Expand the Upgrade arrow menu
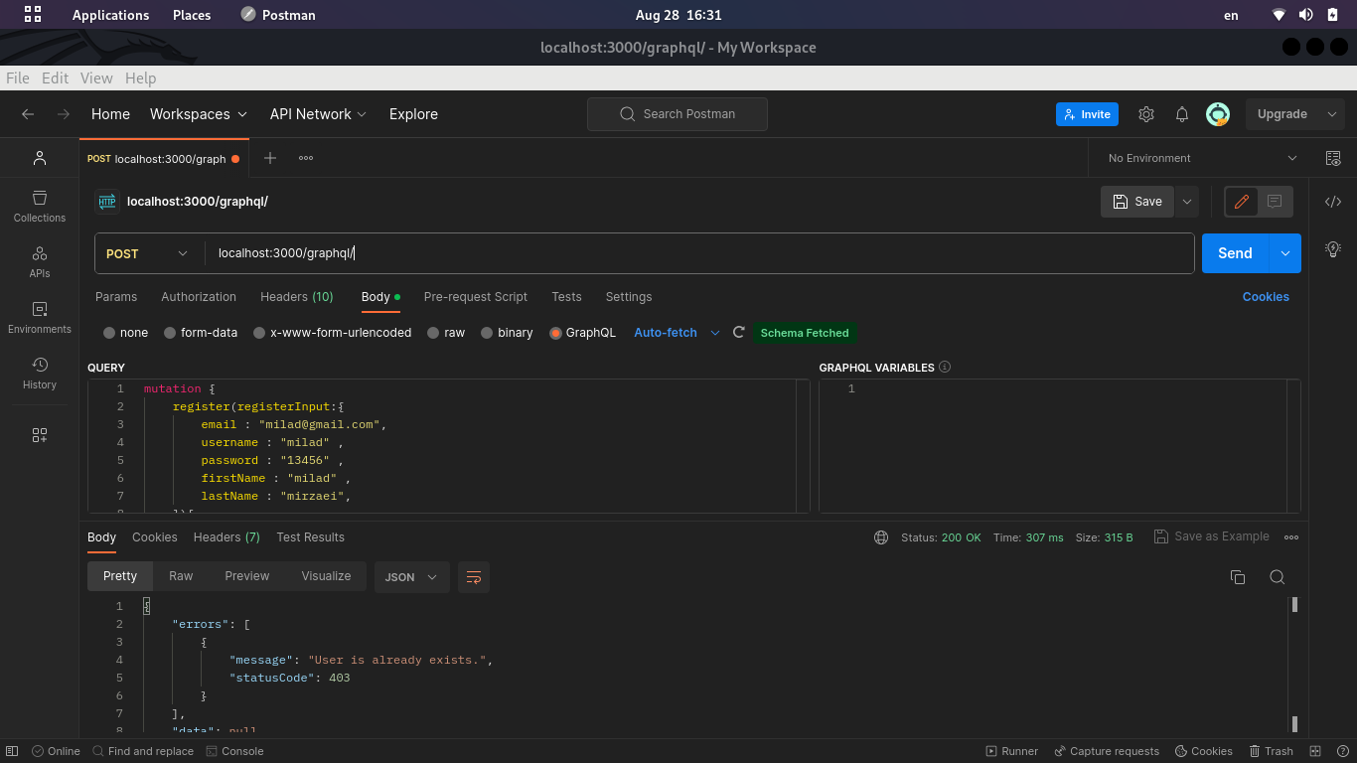The image size is (1357, 763). pyautogui.click(x=1332, y=114)
